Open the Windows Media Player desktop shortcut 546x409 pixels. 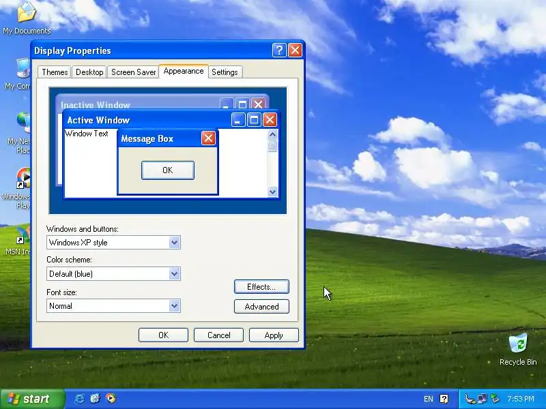(18, 189)
